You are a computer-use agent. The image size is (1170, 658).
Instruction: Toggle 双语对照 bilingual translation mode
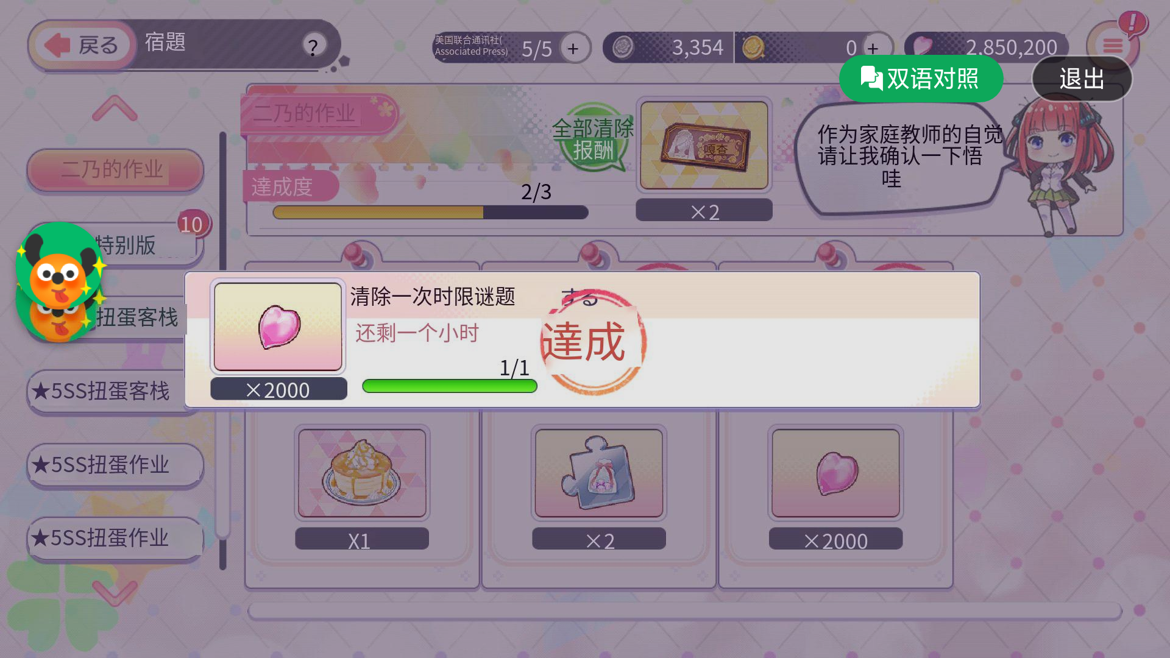coord(921,79)
